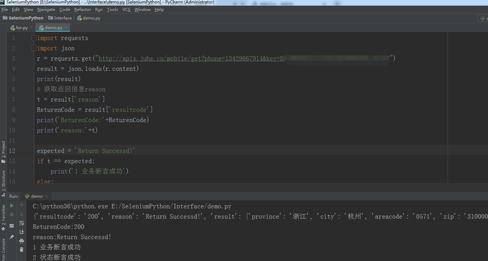This screenshot has height=261, width=488.
Task: Switch to the for.py editor tab
Action: pos(22,27)
